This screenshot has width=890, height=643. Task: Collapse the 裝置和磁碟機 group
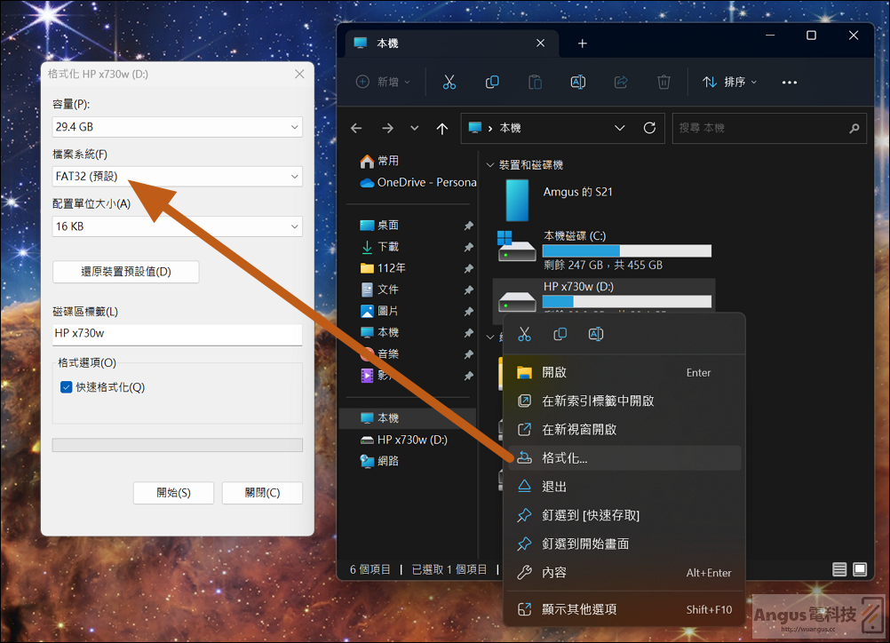click(490, 165)
